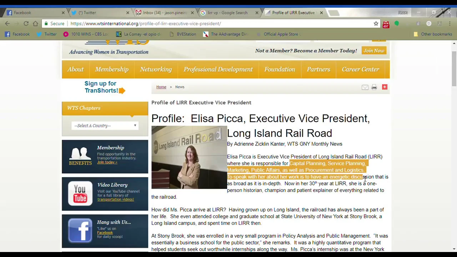The image size is (457, 257).
Task: Click the Jason profile button
Action: click(403, 12)
